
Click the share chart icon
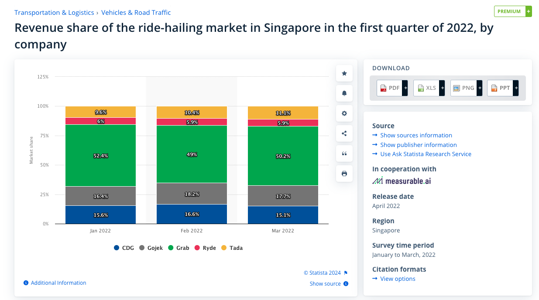point(344,133)
